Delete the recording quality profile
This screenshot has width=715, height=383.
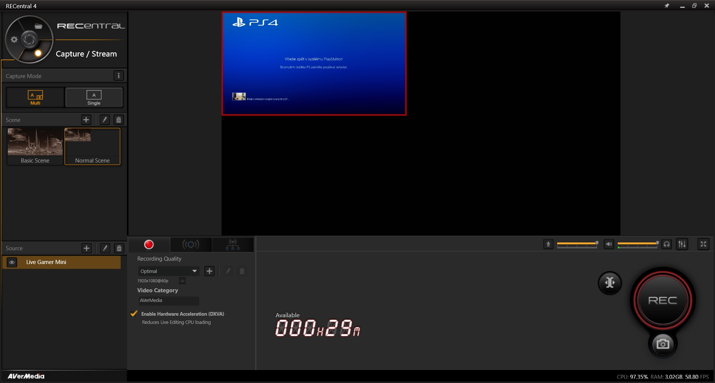[242, 271]
